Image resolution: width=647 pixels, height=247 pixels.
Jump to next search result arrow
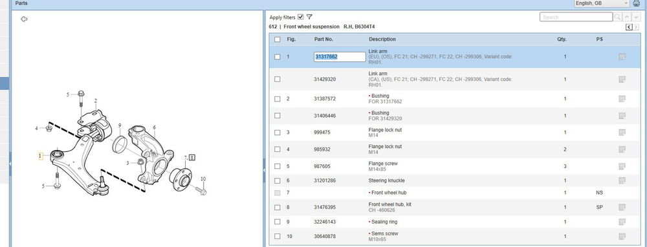coord(636,17)
